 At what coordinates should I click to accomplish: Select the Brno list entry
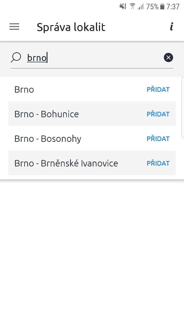tap(24, 89)
